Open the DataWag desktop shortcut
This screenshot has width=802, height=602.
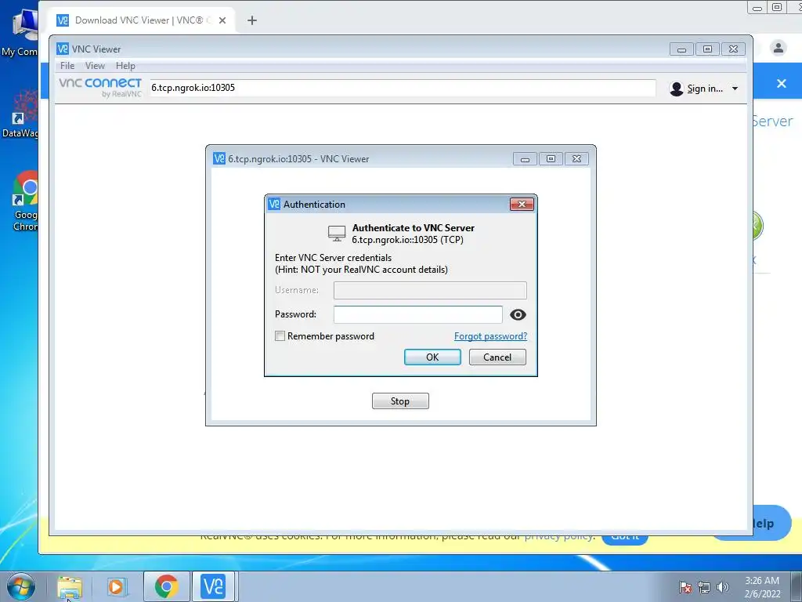[x=20, y=115]
